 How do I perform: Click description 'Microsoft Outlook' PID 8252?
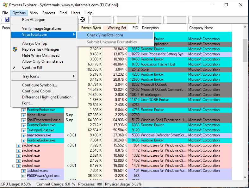(x=153, y=85)
